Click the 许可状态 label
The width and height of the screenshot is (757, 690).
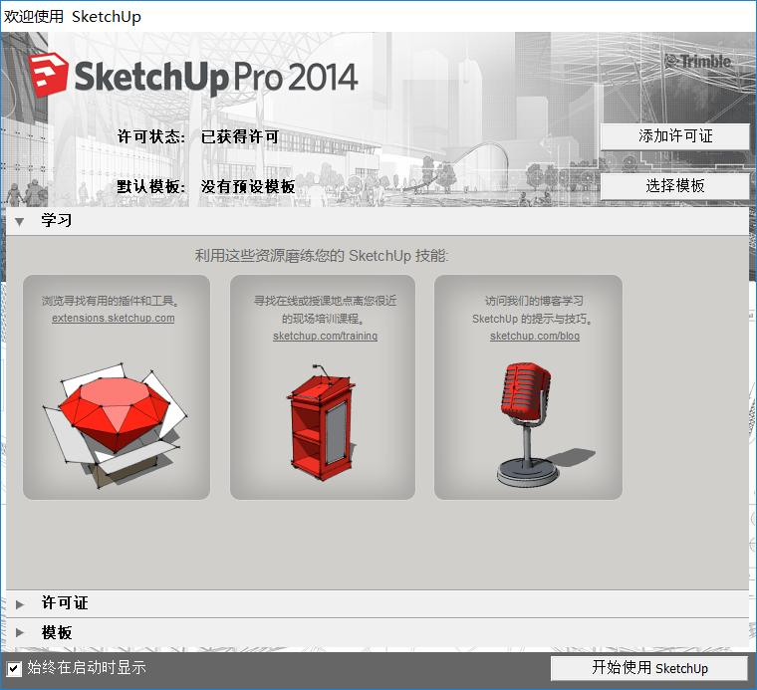point(151,137)
